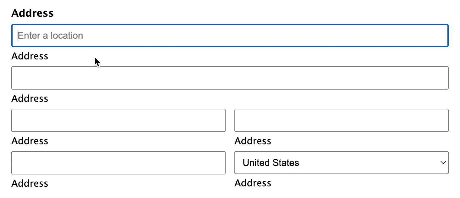
Task: Click the "Enter a location" placeholder text
Action: click(51, 36)
